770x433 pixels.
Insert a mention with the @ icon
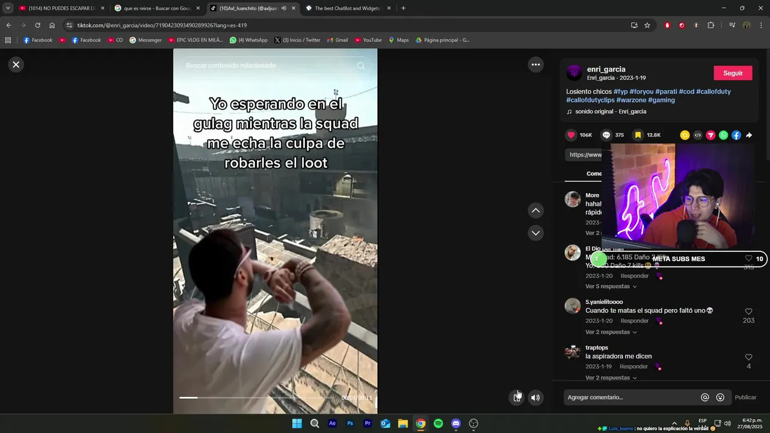[705, 398]
